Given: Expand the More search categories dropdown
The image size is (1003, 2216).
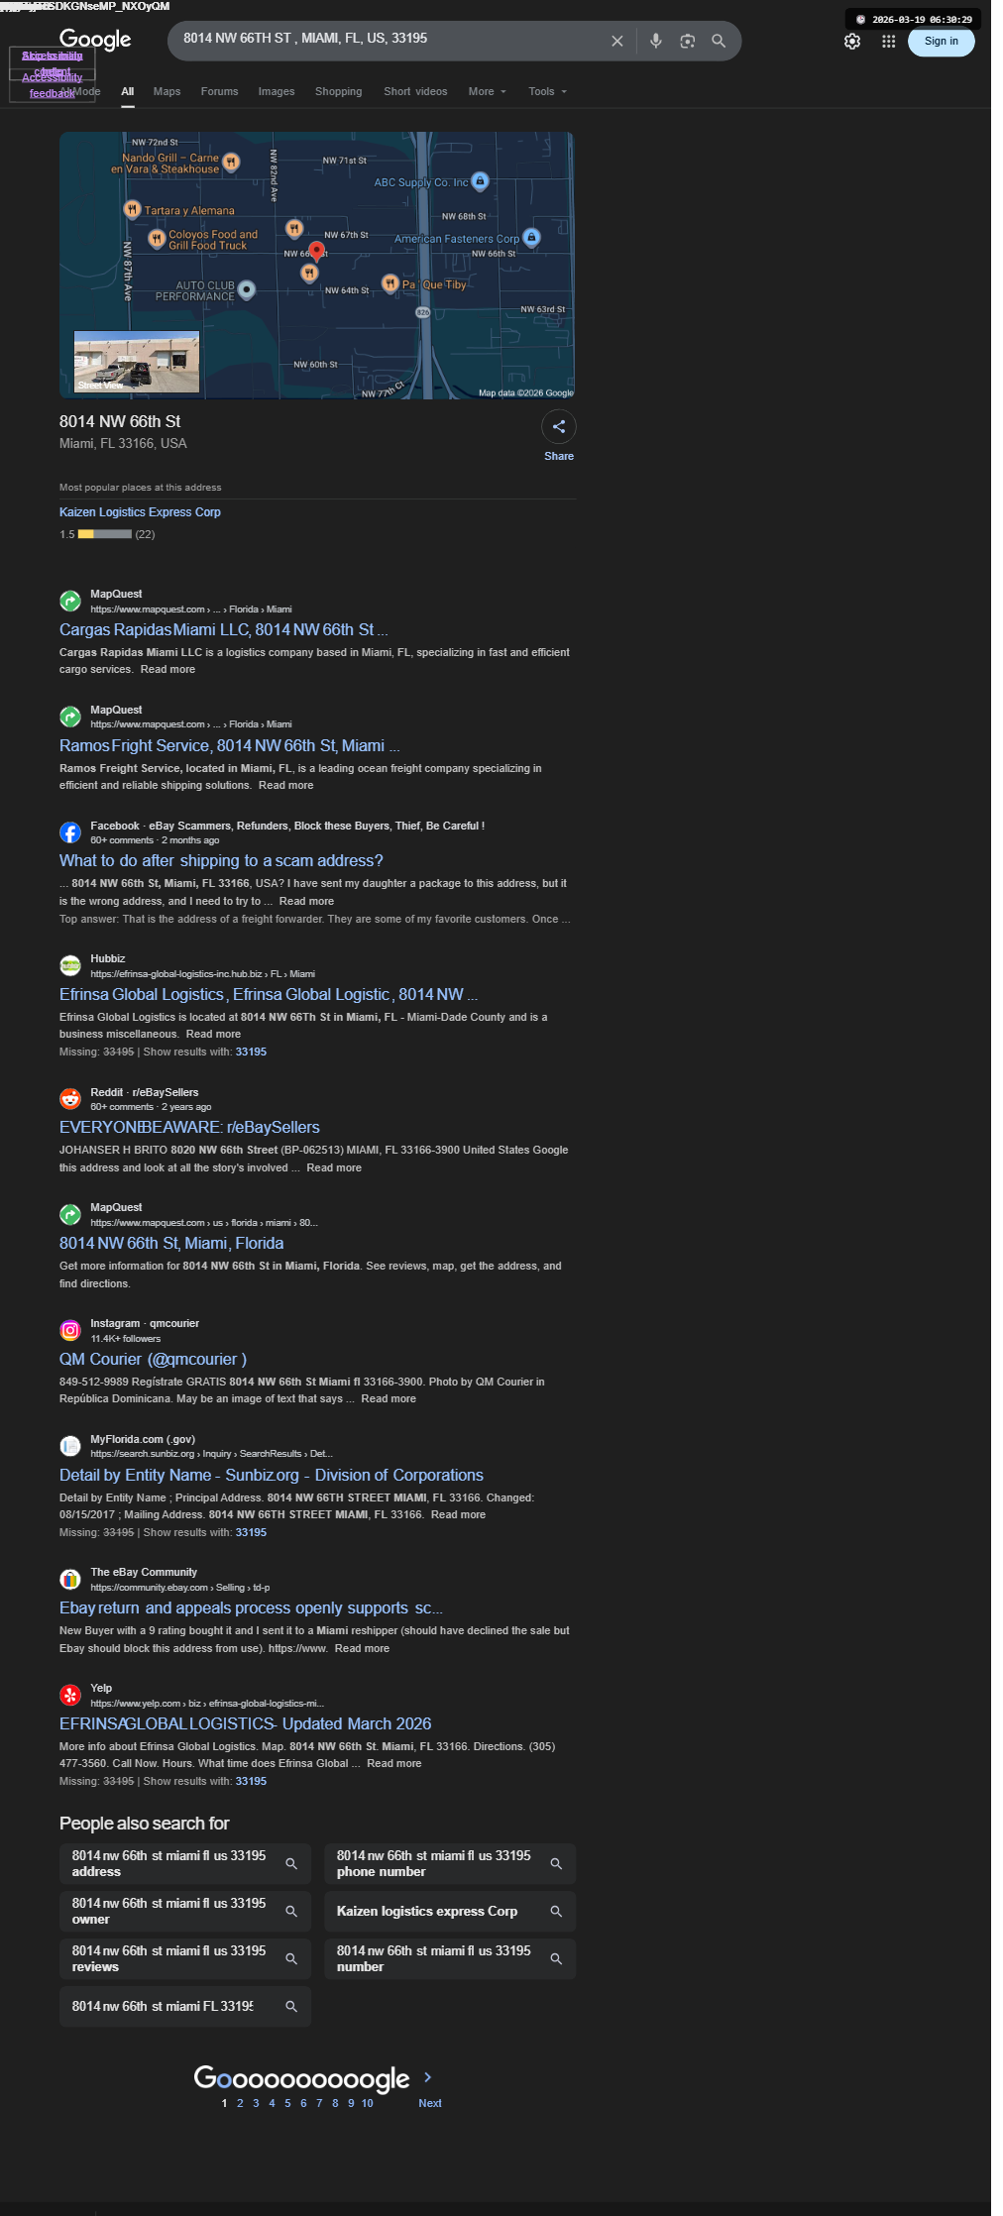Looking at the screenshot, I should pyautogui.click(x=488, y=91).
